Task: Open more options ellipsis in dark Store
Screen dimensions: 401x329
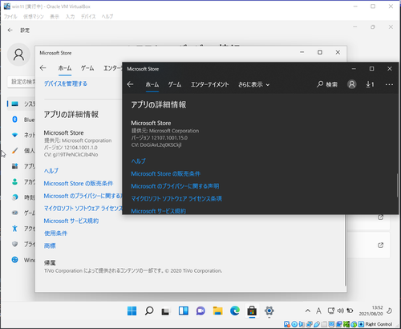Action: (389, 84)
